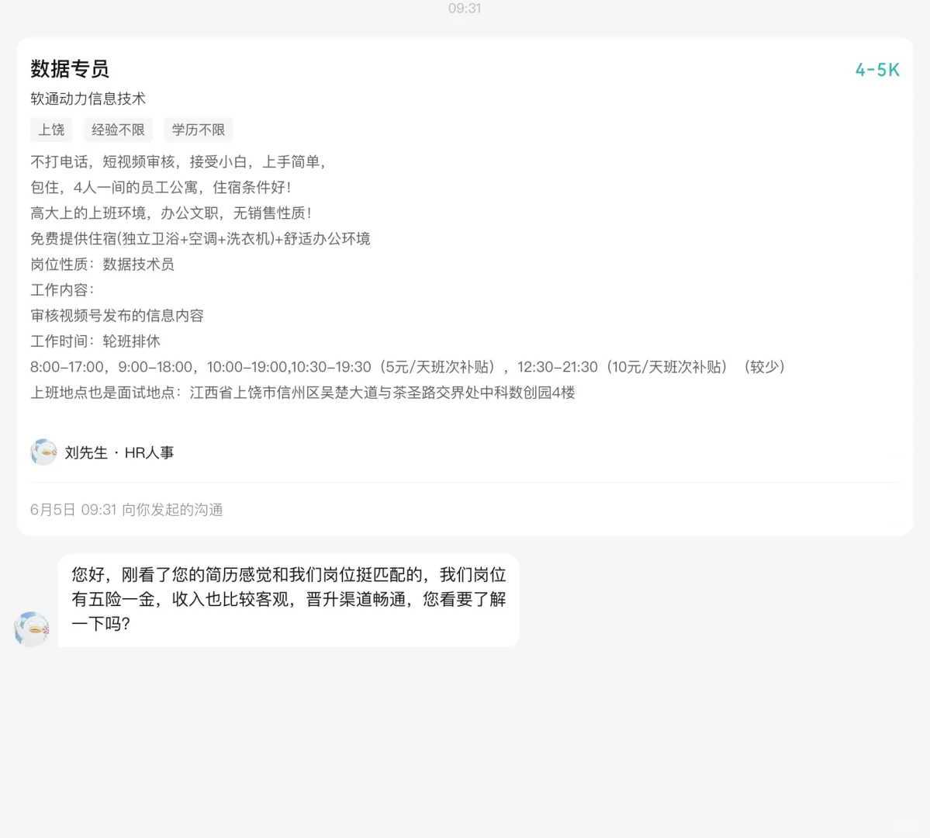Open the company 软通动力信息技术 page
This screenshot has height=838, width=930.
click(87, 99)
